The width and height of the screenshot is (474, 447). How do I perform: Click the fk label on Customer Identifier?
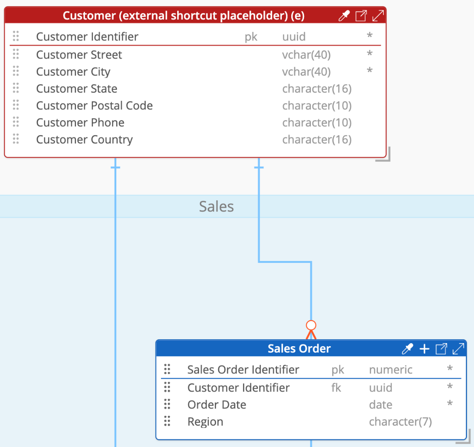pos(336,388)
